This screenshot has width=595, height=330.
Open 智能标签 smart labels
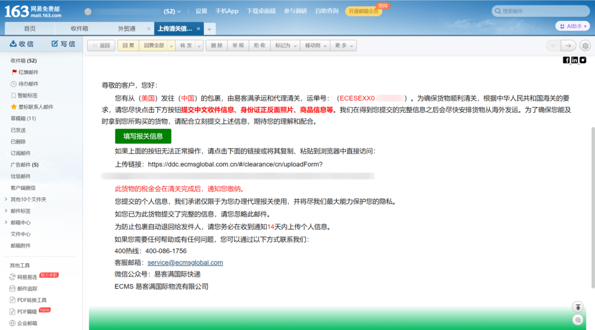click(24, 95)
